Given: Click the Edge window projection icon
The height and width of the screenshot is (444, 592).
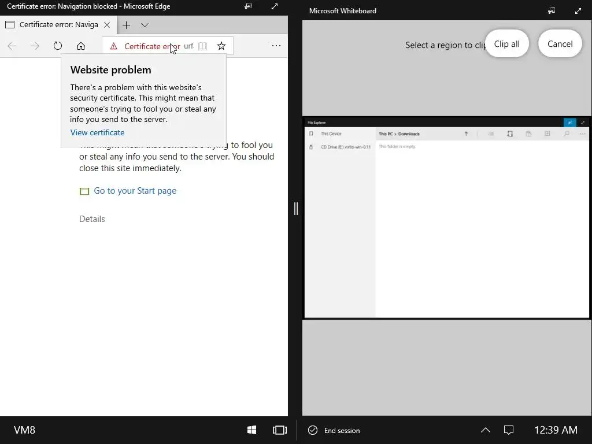Looking at the screenshot, I should click(248, 6).
